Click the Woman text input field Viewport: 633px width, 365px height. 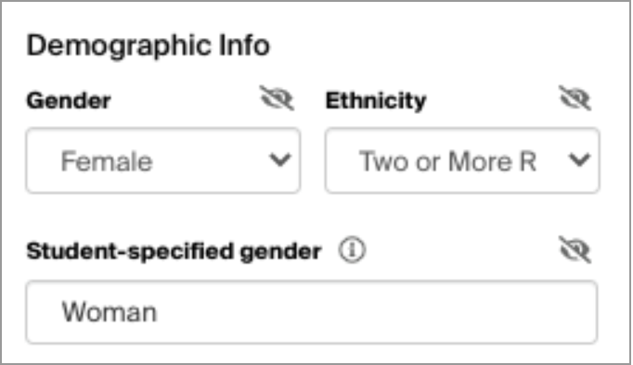312,312
